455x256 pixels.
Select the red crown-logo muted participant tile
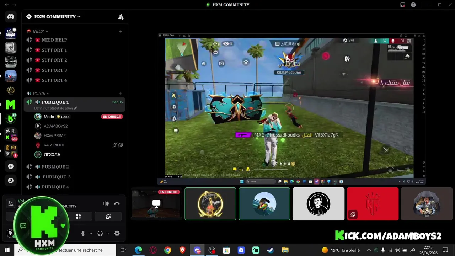click(x=373, y=204)
